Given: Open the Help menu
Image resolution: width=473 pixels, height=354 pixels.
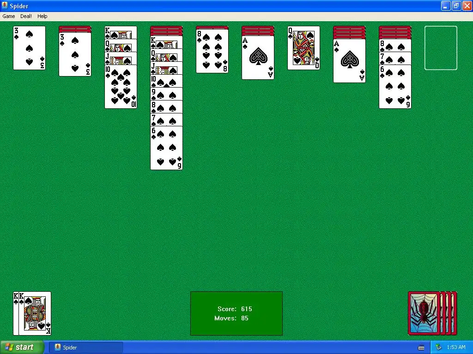Looking at the screenshot, I should (42, 16).
